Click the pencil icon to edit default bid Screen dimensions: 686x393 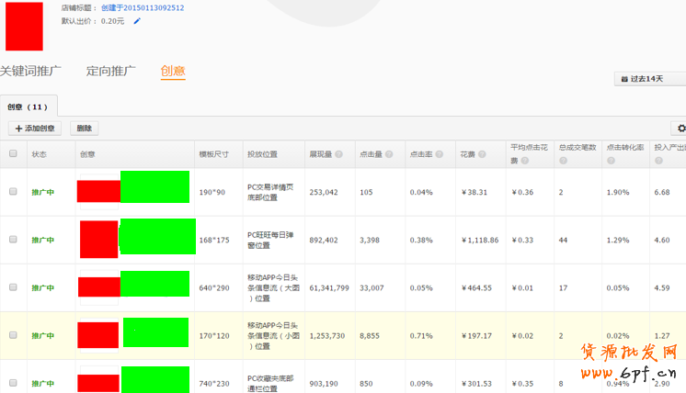pyautogui.click(x=137, y=21)
